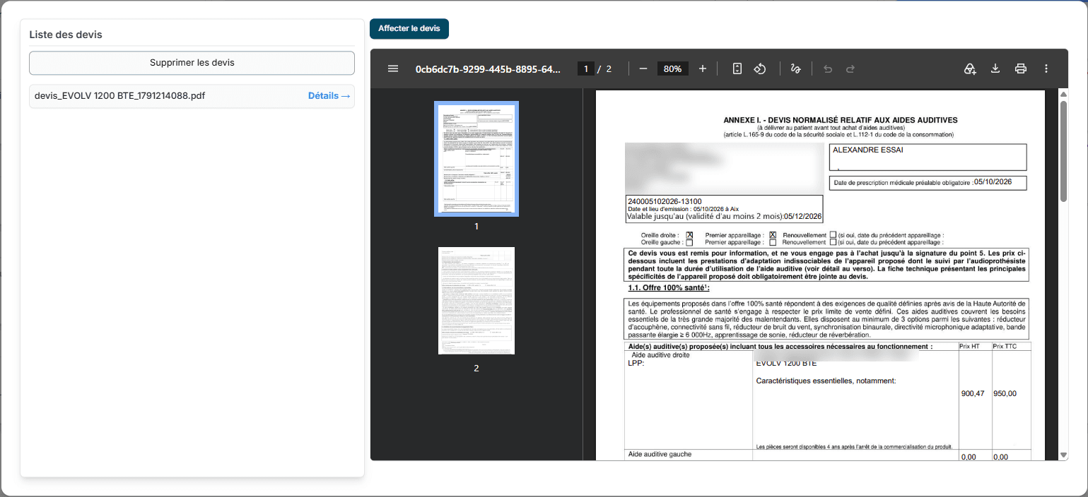Download the PDF file

995,68
